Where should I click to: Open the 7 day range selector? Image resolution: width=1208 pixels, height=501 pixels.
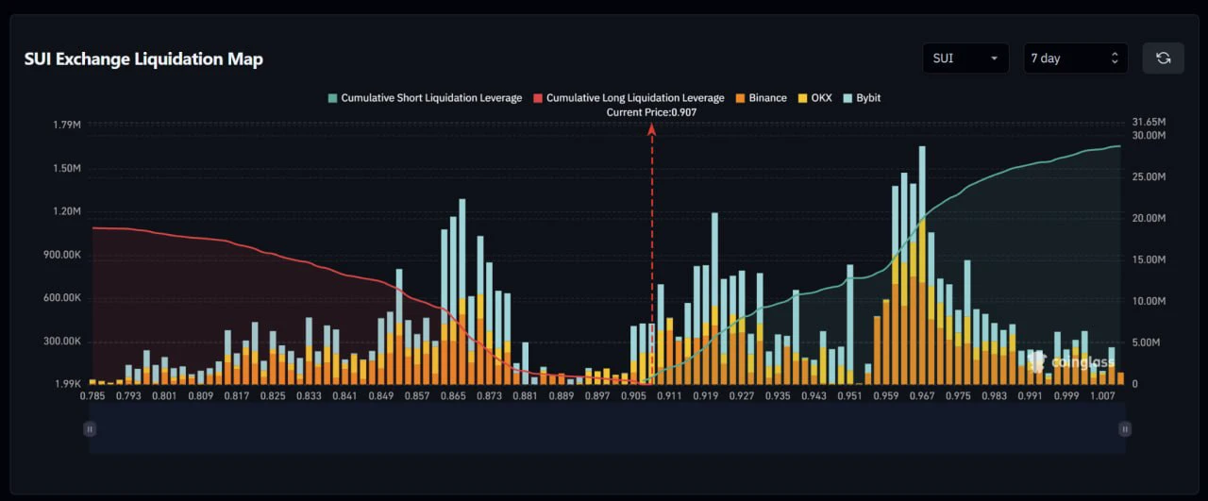click(1075, 58)
